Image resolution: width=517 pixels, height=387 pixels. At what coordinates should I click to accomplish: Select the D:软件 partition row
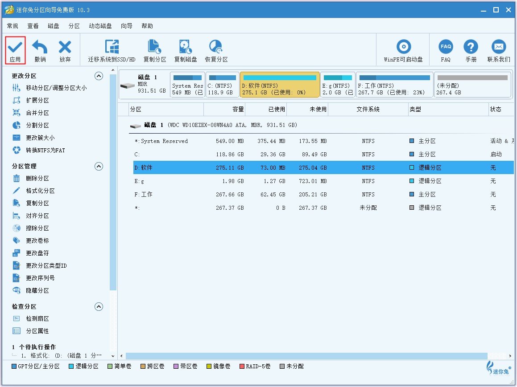pyautogui.click(x=323, y=168)
